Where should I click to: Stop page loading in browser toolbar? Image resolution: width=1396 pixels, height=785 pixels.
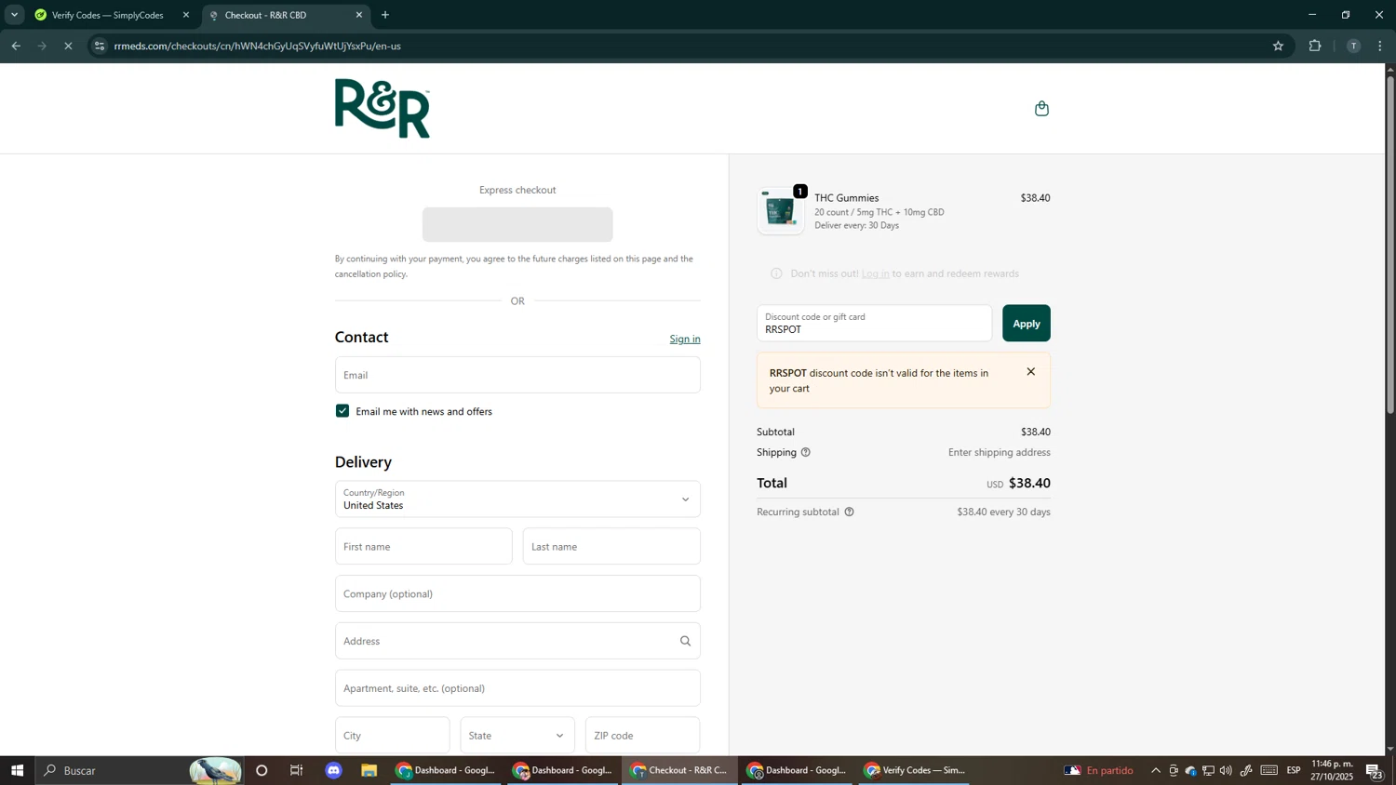68,46
